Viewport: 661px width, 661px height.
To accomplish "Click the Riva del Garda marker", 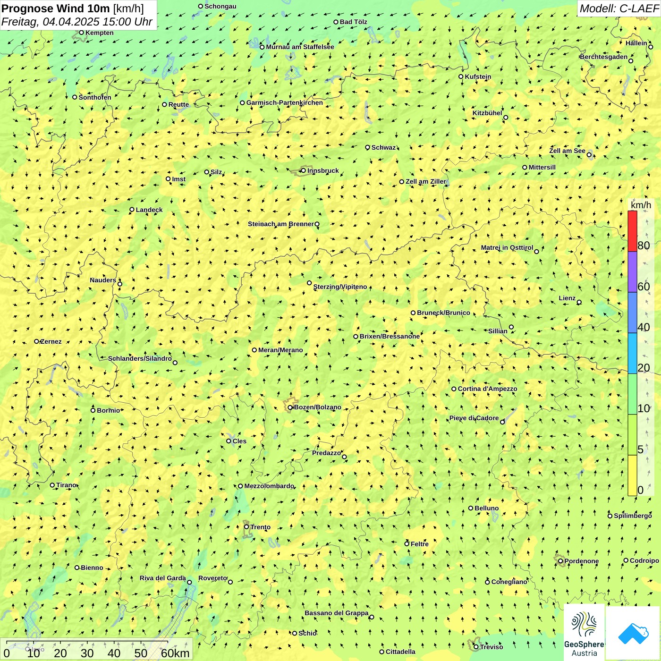I will (x=190, y=582).
